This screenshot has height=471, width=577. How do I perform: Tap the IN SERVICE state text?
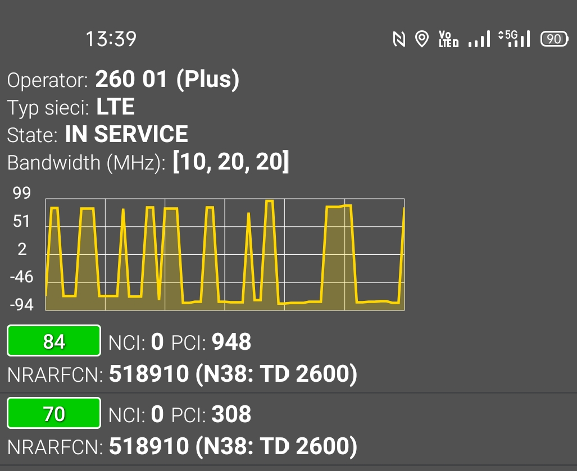[x=126, y=135]
